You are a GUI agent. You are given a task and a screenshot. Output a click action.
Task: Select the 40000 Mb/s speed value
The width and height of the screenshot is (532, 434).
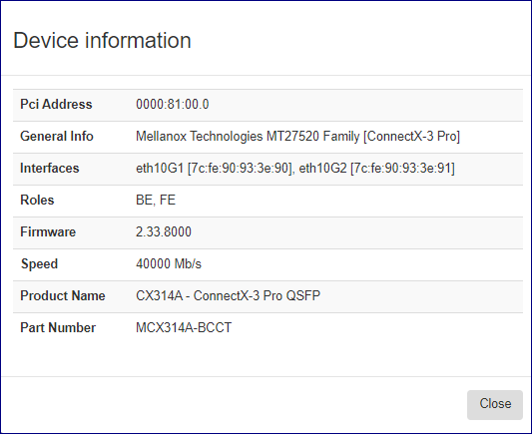click(169, 263)
